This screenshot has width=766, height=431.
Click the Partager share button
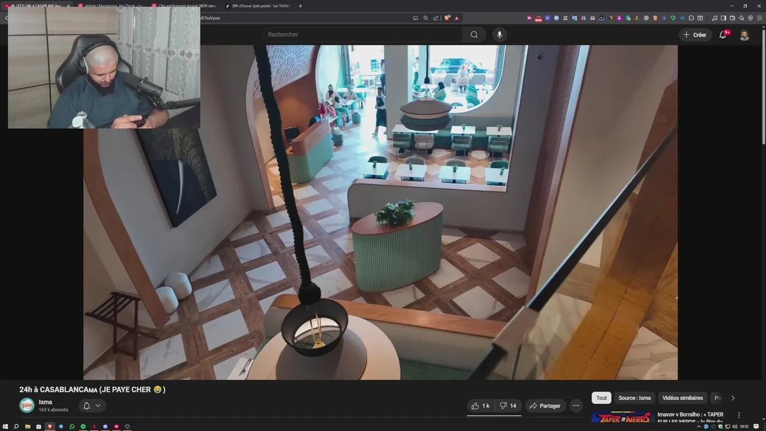[x=545, y=406]
